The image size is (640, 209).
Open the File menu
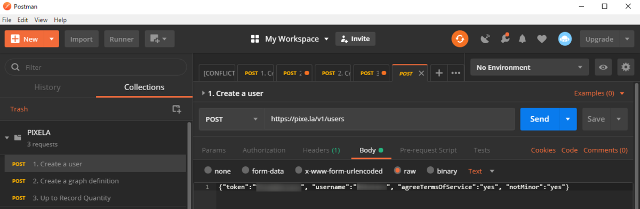click(7, 20)
